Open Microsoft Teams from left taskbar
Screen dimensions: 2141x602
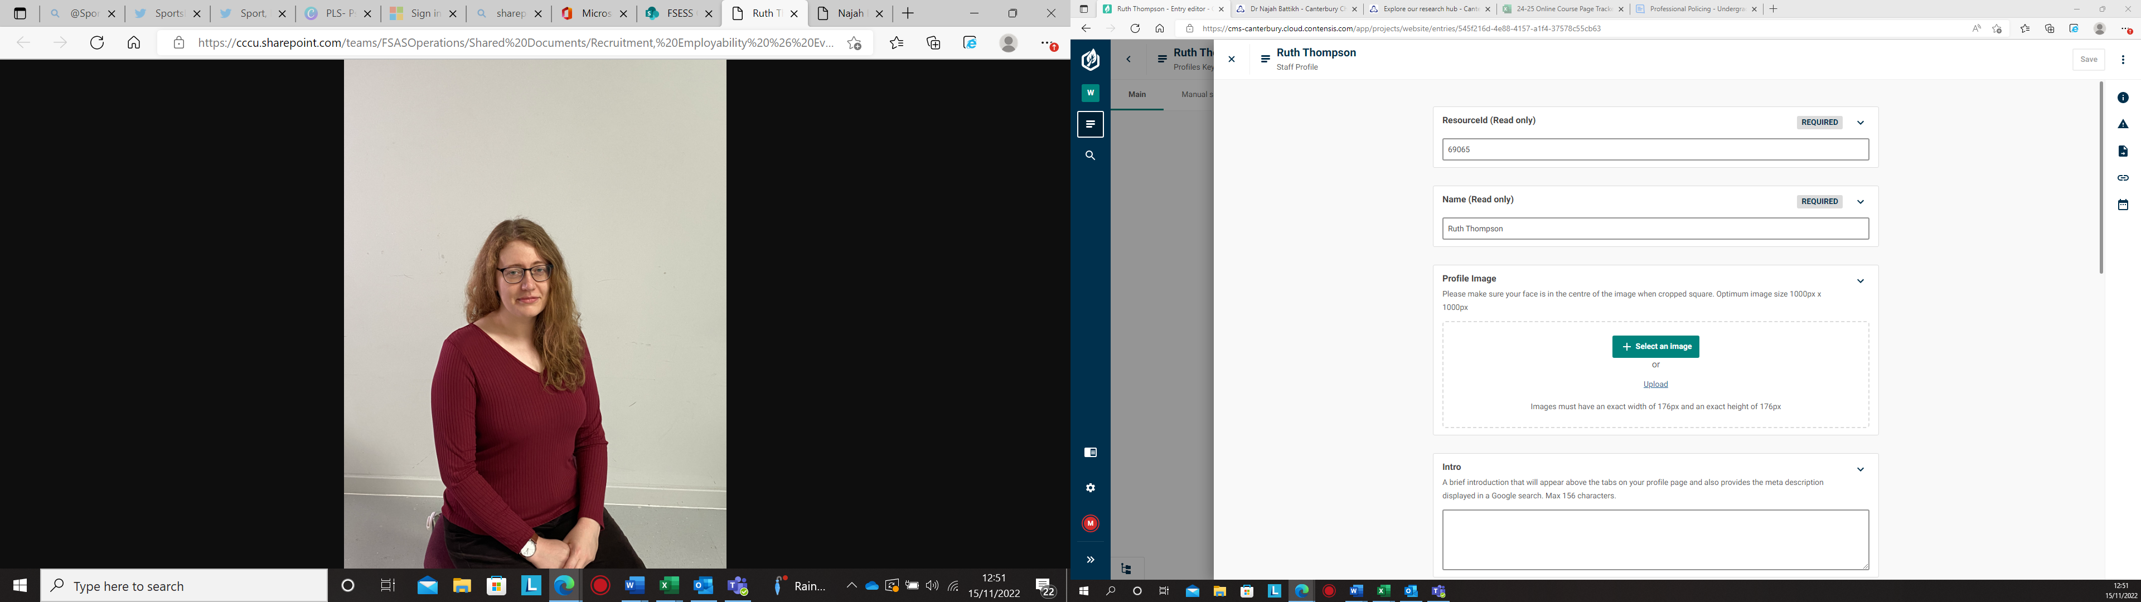click(x=738, y=586)
